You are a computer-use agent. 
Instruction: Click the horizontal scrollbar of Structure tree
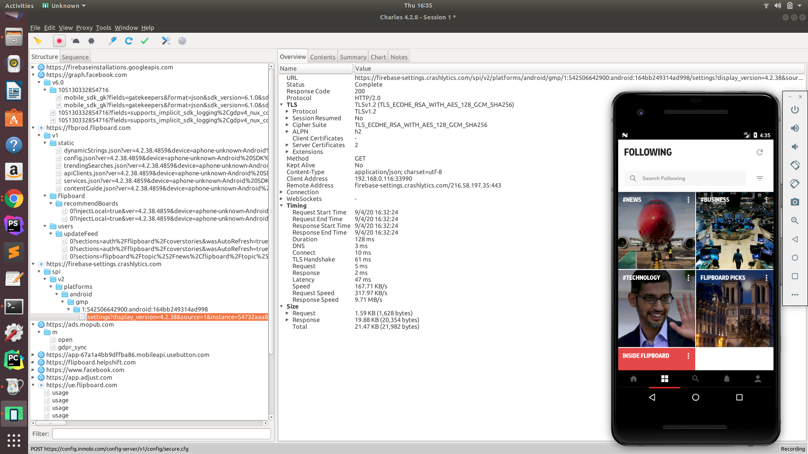tap(51, 423)
